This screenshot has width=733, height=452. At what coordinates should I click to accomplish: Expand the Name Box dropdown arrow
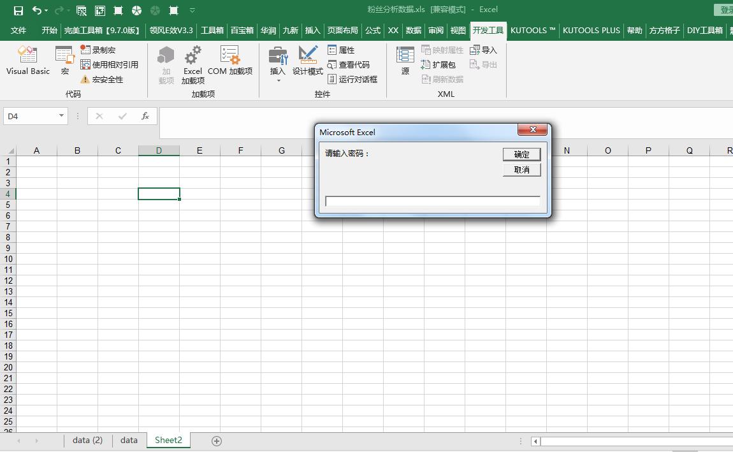[61, 115]
